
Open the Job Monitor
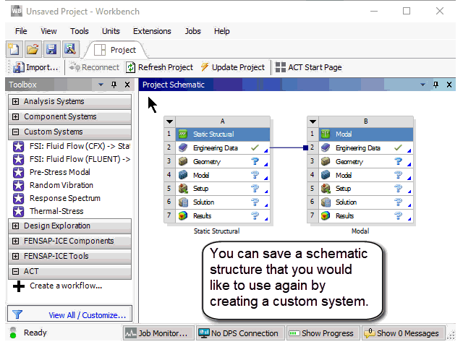coord(158,333)
